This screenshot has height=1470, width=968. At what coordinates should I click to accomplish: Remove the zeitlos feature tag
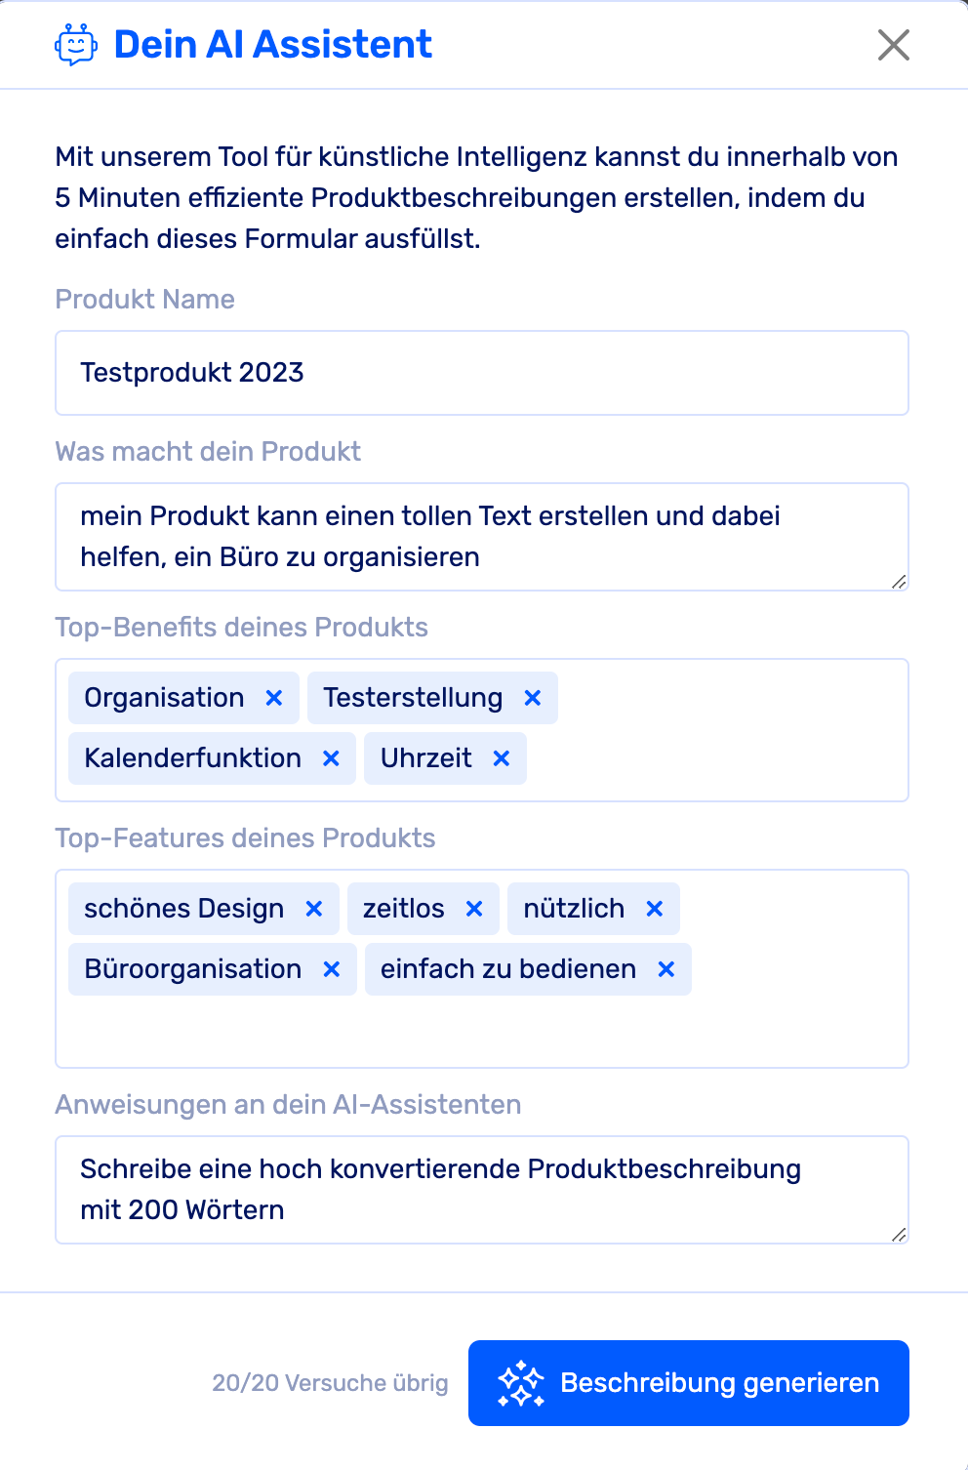tap(474, 909)
